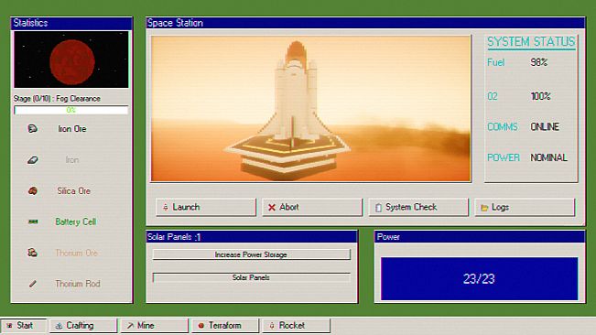
Task: Click the COMMS ONLINE status
Action: pos(545,126)
